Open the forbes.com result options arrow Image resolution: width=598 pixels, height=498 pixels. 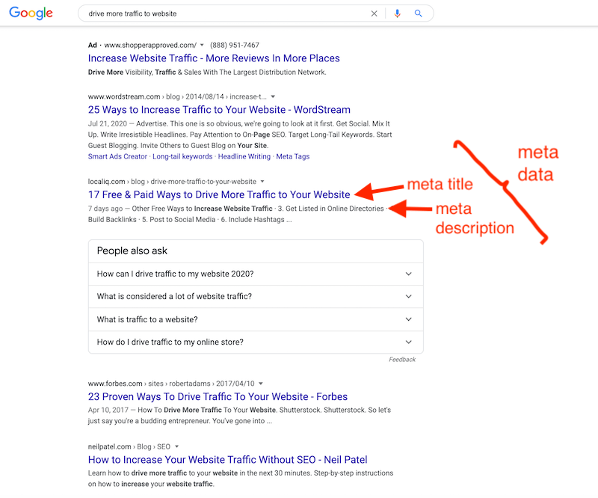[261, 384]
